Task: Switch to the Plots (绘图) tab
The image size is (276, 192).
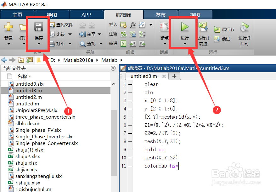Action: click(52, 15)
